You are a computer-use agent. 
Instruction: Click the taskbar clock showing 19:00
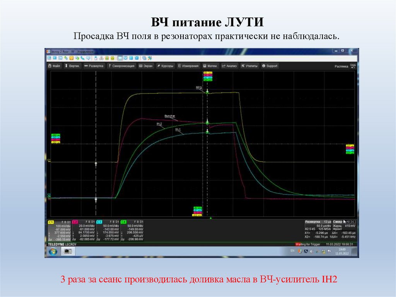342,251
